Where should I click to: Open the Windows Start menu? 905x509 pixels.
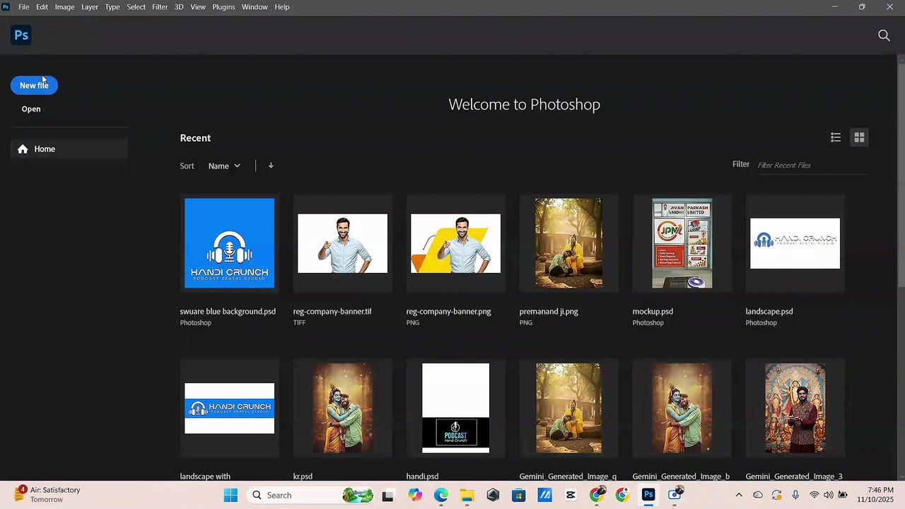(230, 496)
